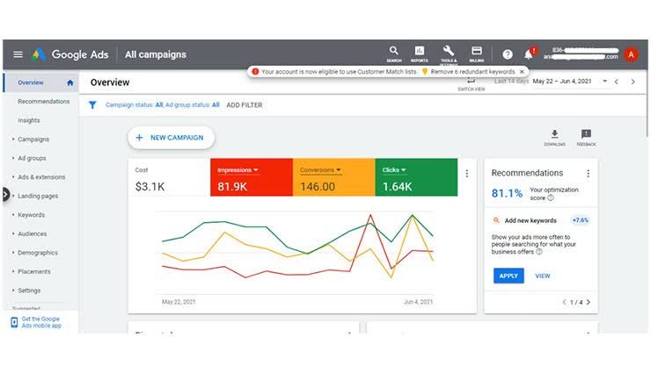Open the hamburger main menu
Screen dimensions: 651x373
(18, 54)
